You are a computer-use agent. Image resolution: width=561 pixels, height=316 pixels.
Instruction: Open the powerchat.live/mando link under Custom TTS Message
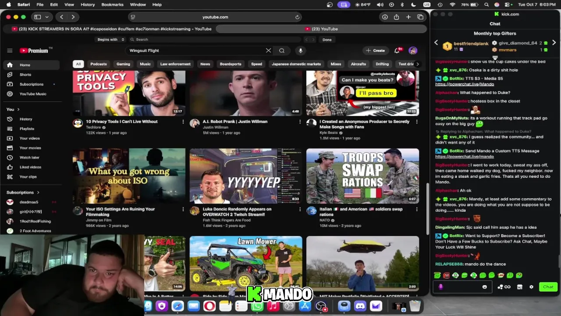pos(465,157)
